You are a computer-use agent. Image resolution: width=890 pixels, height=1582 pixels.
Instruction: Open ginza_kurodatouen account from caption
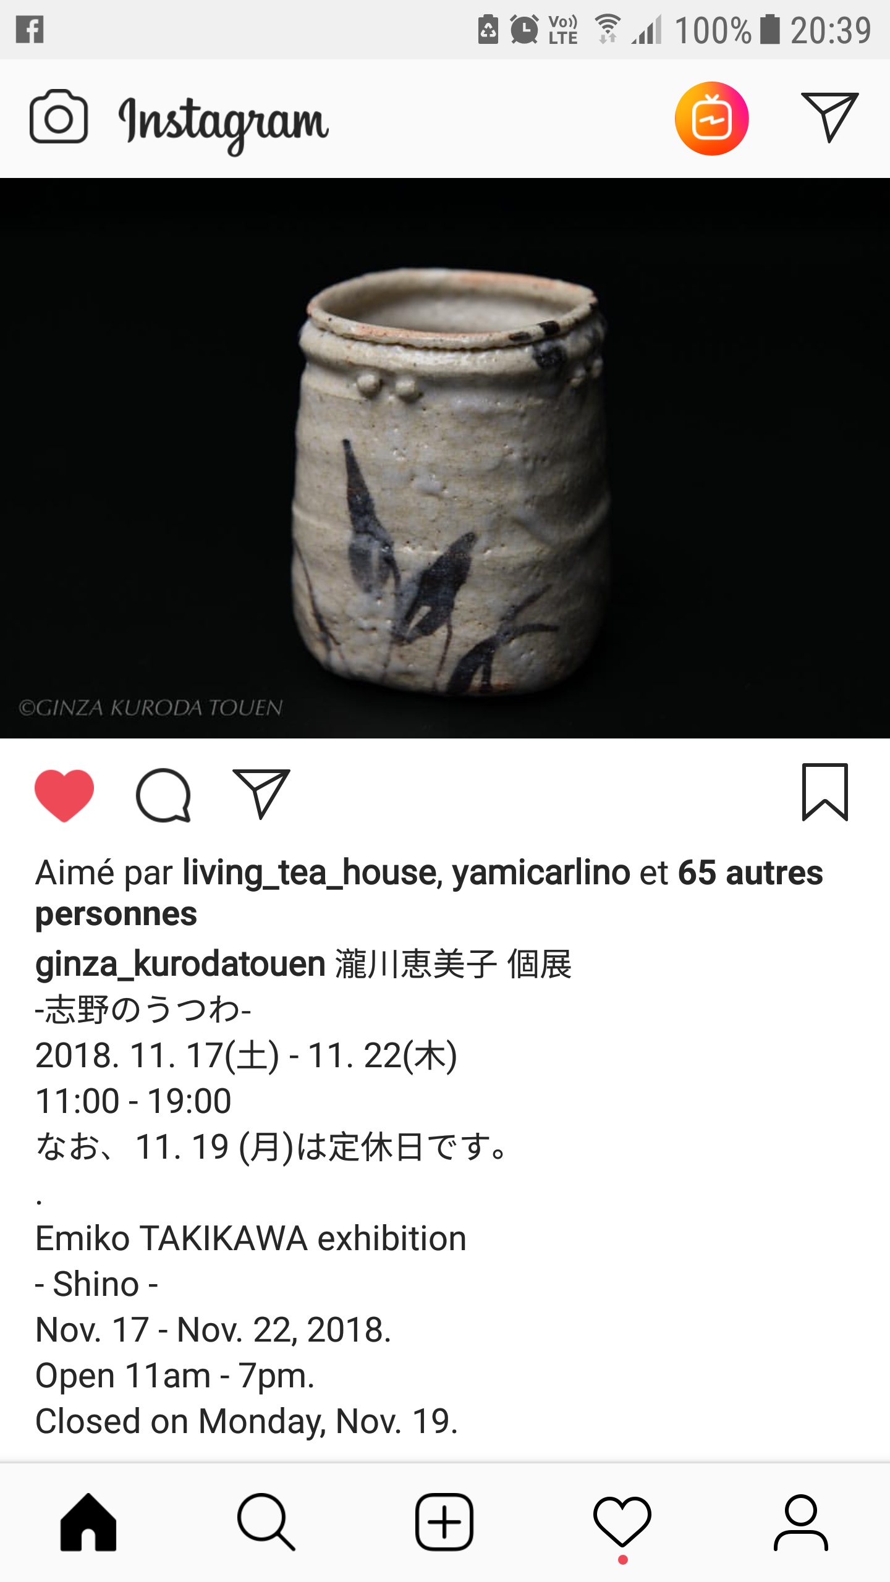pos(180,964)
